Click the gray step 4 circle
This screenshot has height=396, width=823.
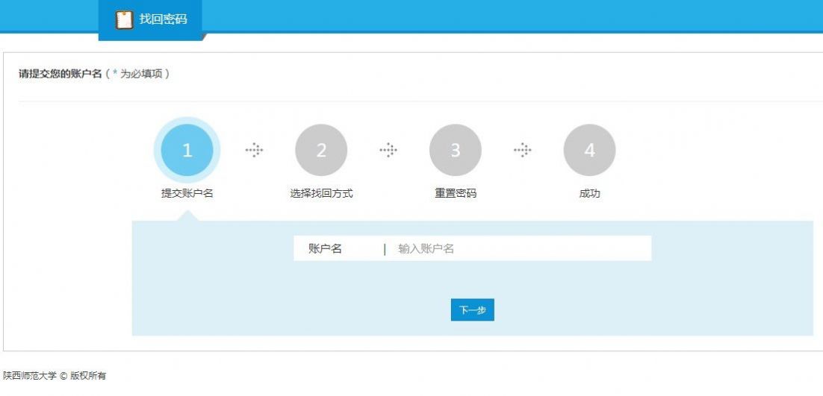[589, 151]
